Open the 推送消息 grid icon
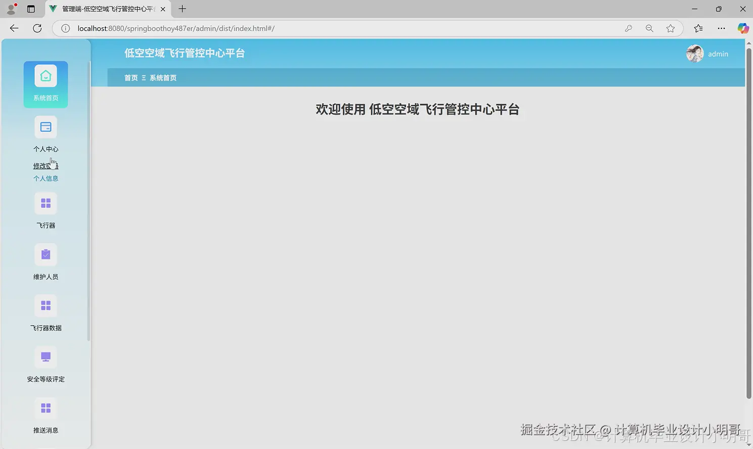 pyautogui.click(x=46, y=408)
